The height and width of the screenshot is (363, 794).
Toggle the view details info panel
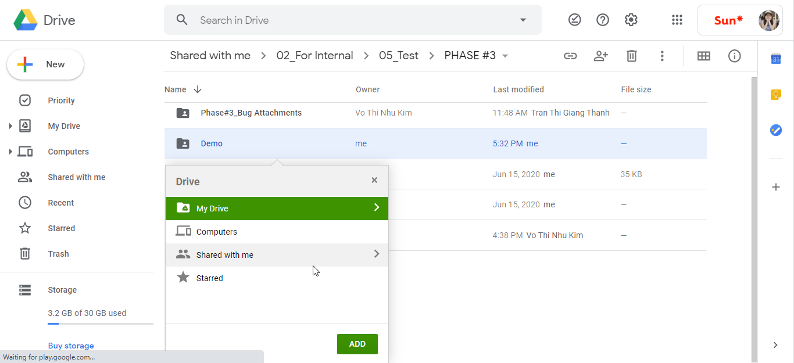(x=734, y=56)
